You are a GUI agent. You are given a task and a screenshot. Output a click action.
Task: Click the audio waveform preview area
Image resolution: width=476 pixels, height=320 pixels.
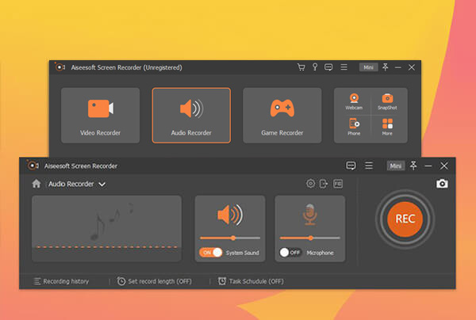point(106,228)
